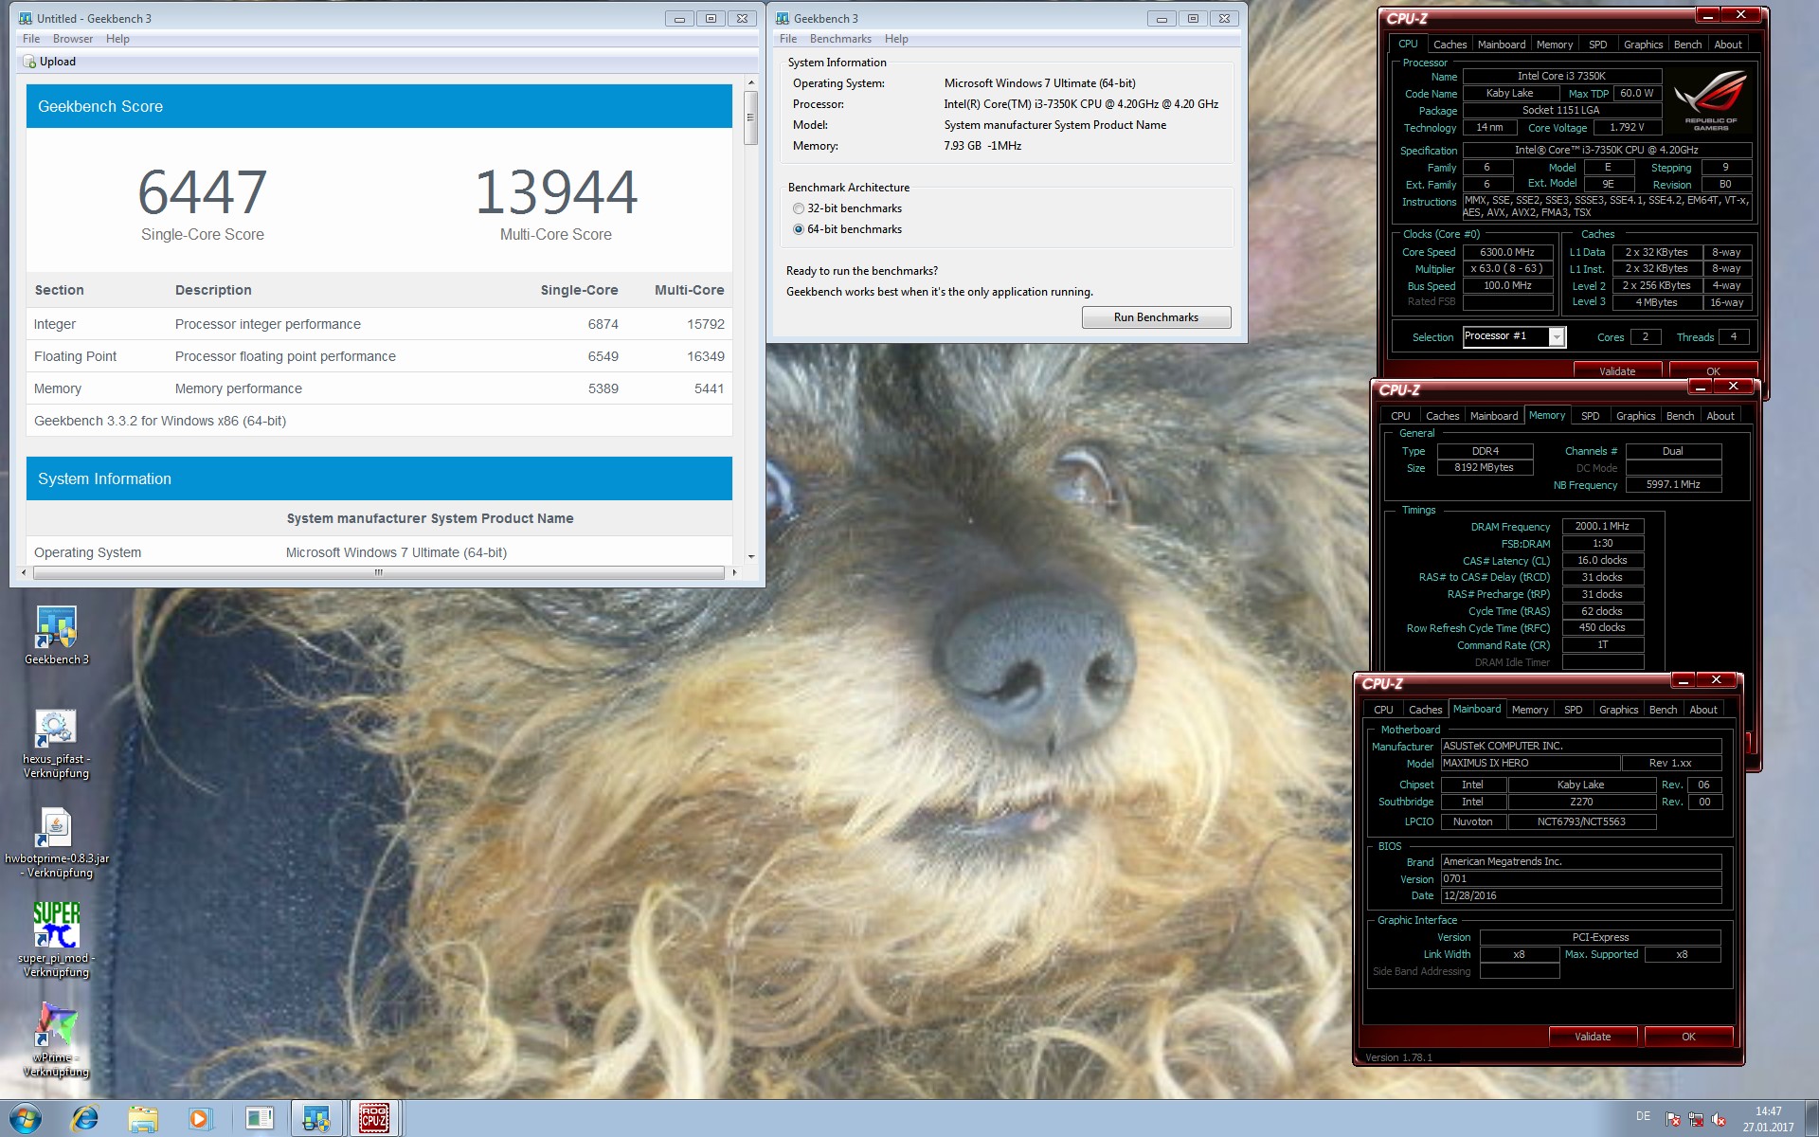Click the CAS# Latency 16.0 clocks field
Viewport: 1819px width, 1137px height.
click(x=1602, y=561)
